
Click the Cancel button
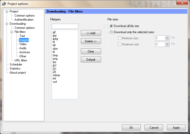click(154, 128)
